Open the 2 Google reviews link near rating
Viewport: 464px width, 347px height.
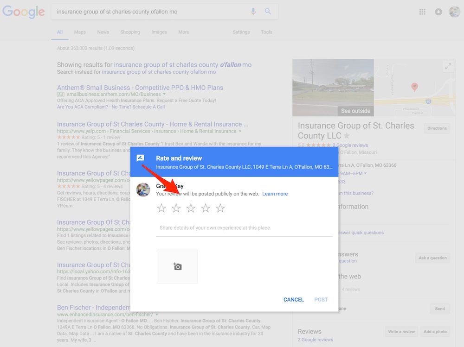(x=350, y=145)
